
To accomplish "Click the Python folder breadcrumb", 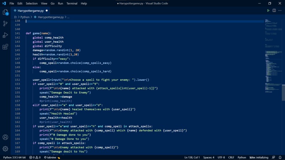I will pyautogui.click(x=25, y=17).
